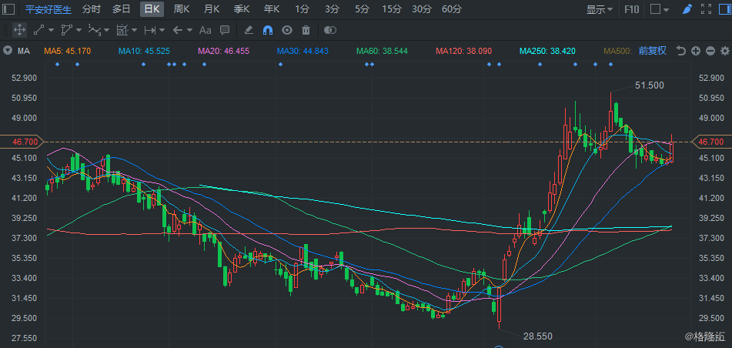Open the 显示 display dropdown
The image size is (732, 348).
600,9
